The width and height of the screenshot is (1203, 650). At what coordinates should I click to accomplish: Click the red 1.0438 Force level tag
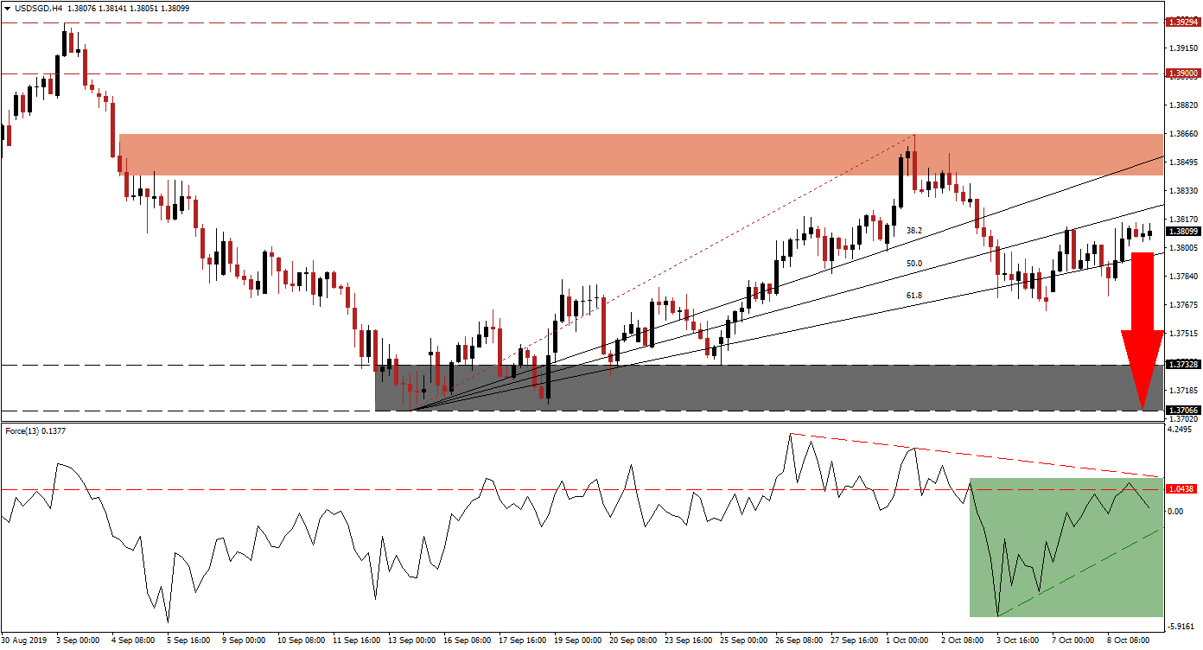click(1183, 489)
